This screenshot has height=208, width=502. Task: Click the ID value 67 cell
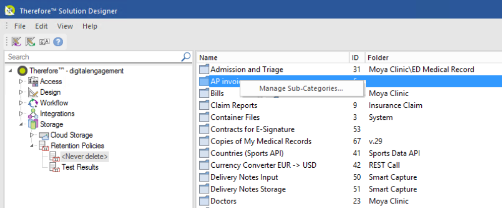click(357, 141)
